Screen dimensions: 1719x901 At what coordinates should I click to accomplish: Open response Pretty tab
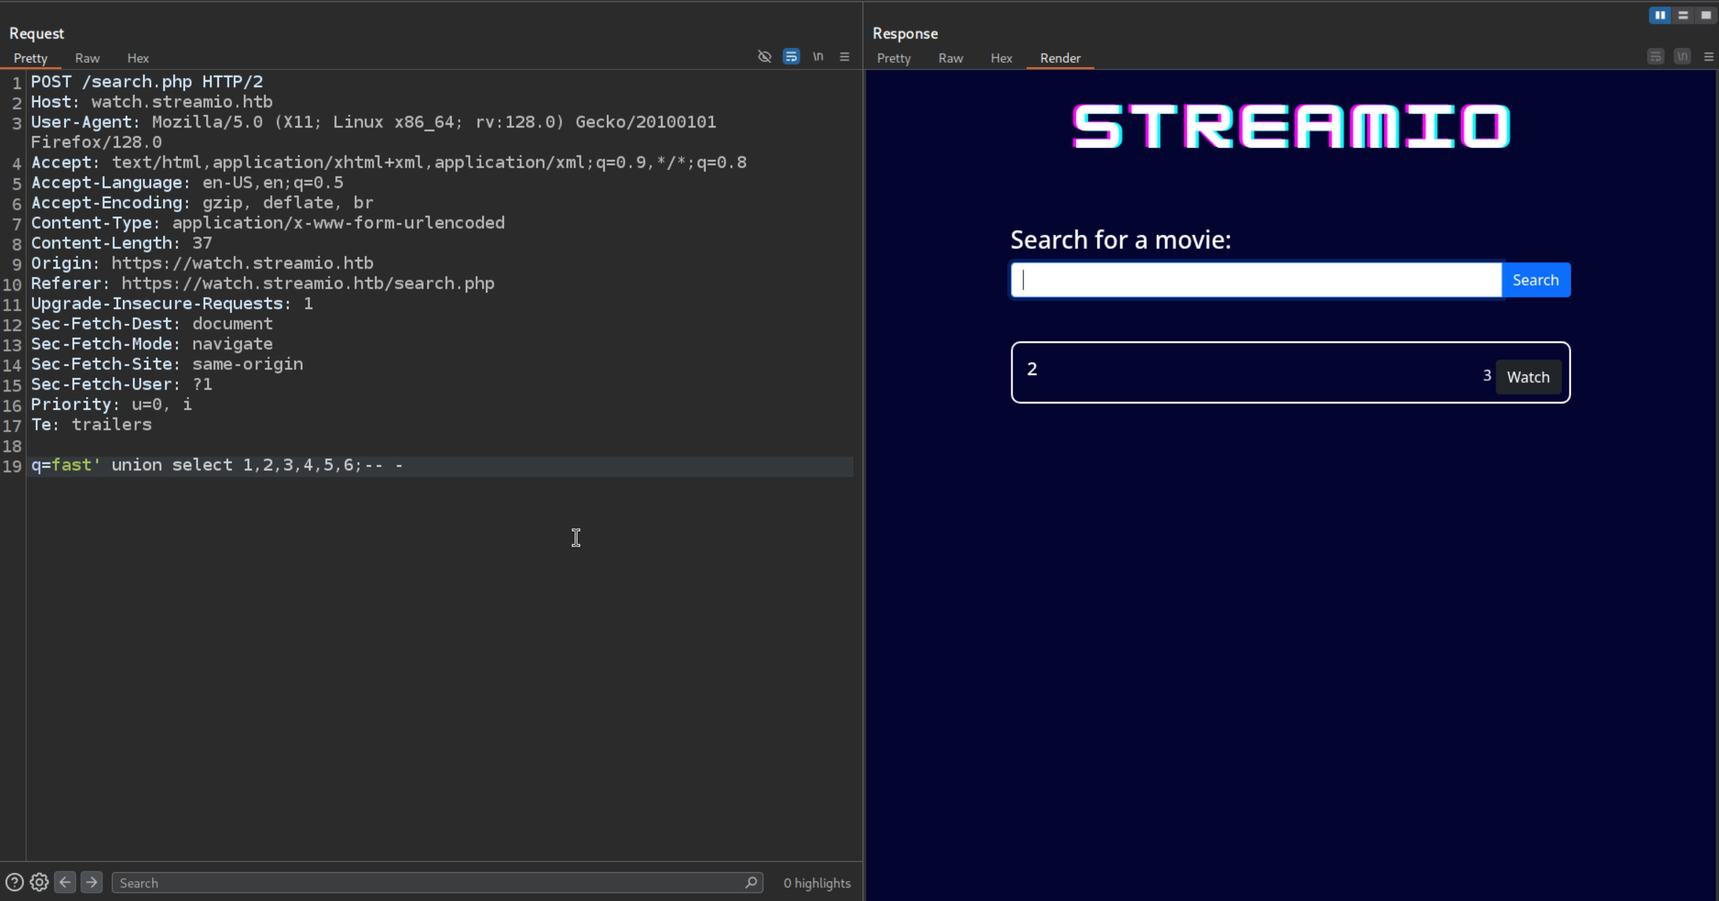pos(894,58)
